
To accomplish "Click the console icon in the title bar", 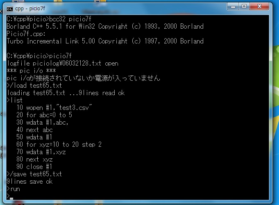I will coord(10,9).
